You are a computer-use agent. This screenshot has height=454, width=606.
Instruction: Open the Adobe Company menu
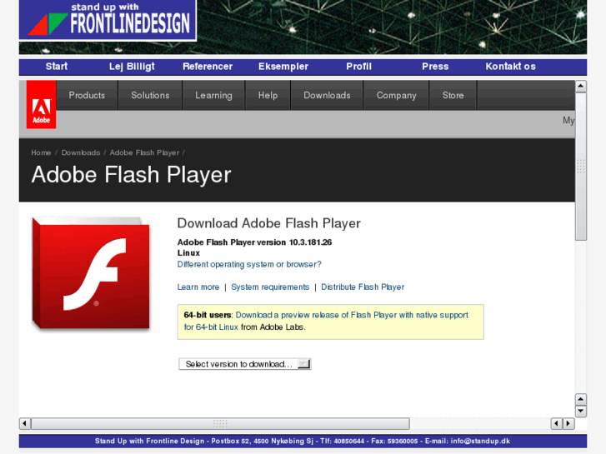click(397, 96)
